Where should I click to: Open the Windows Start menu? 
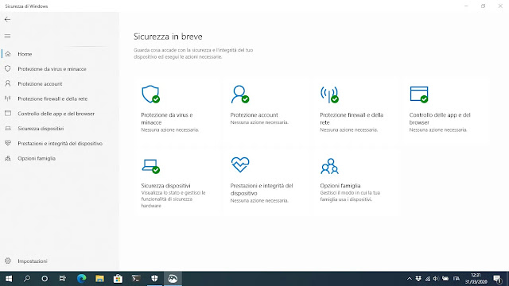(x=9, y=279)
